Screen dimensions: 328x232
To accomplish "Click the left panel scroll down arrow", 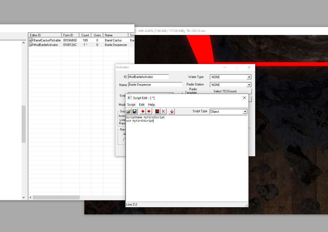I will [x=23, y=198].
